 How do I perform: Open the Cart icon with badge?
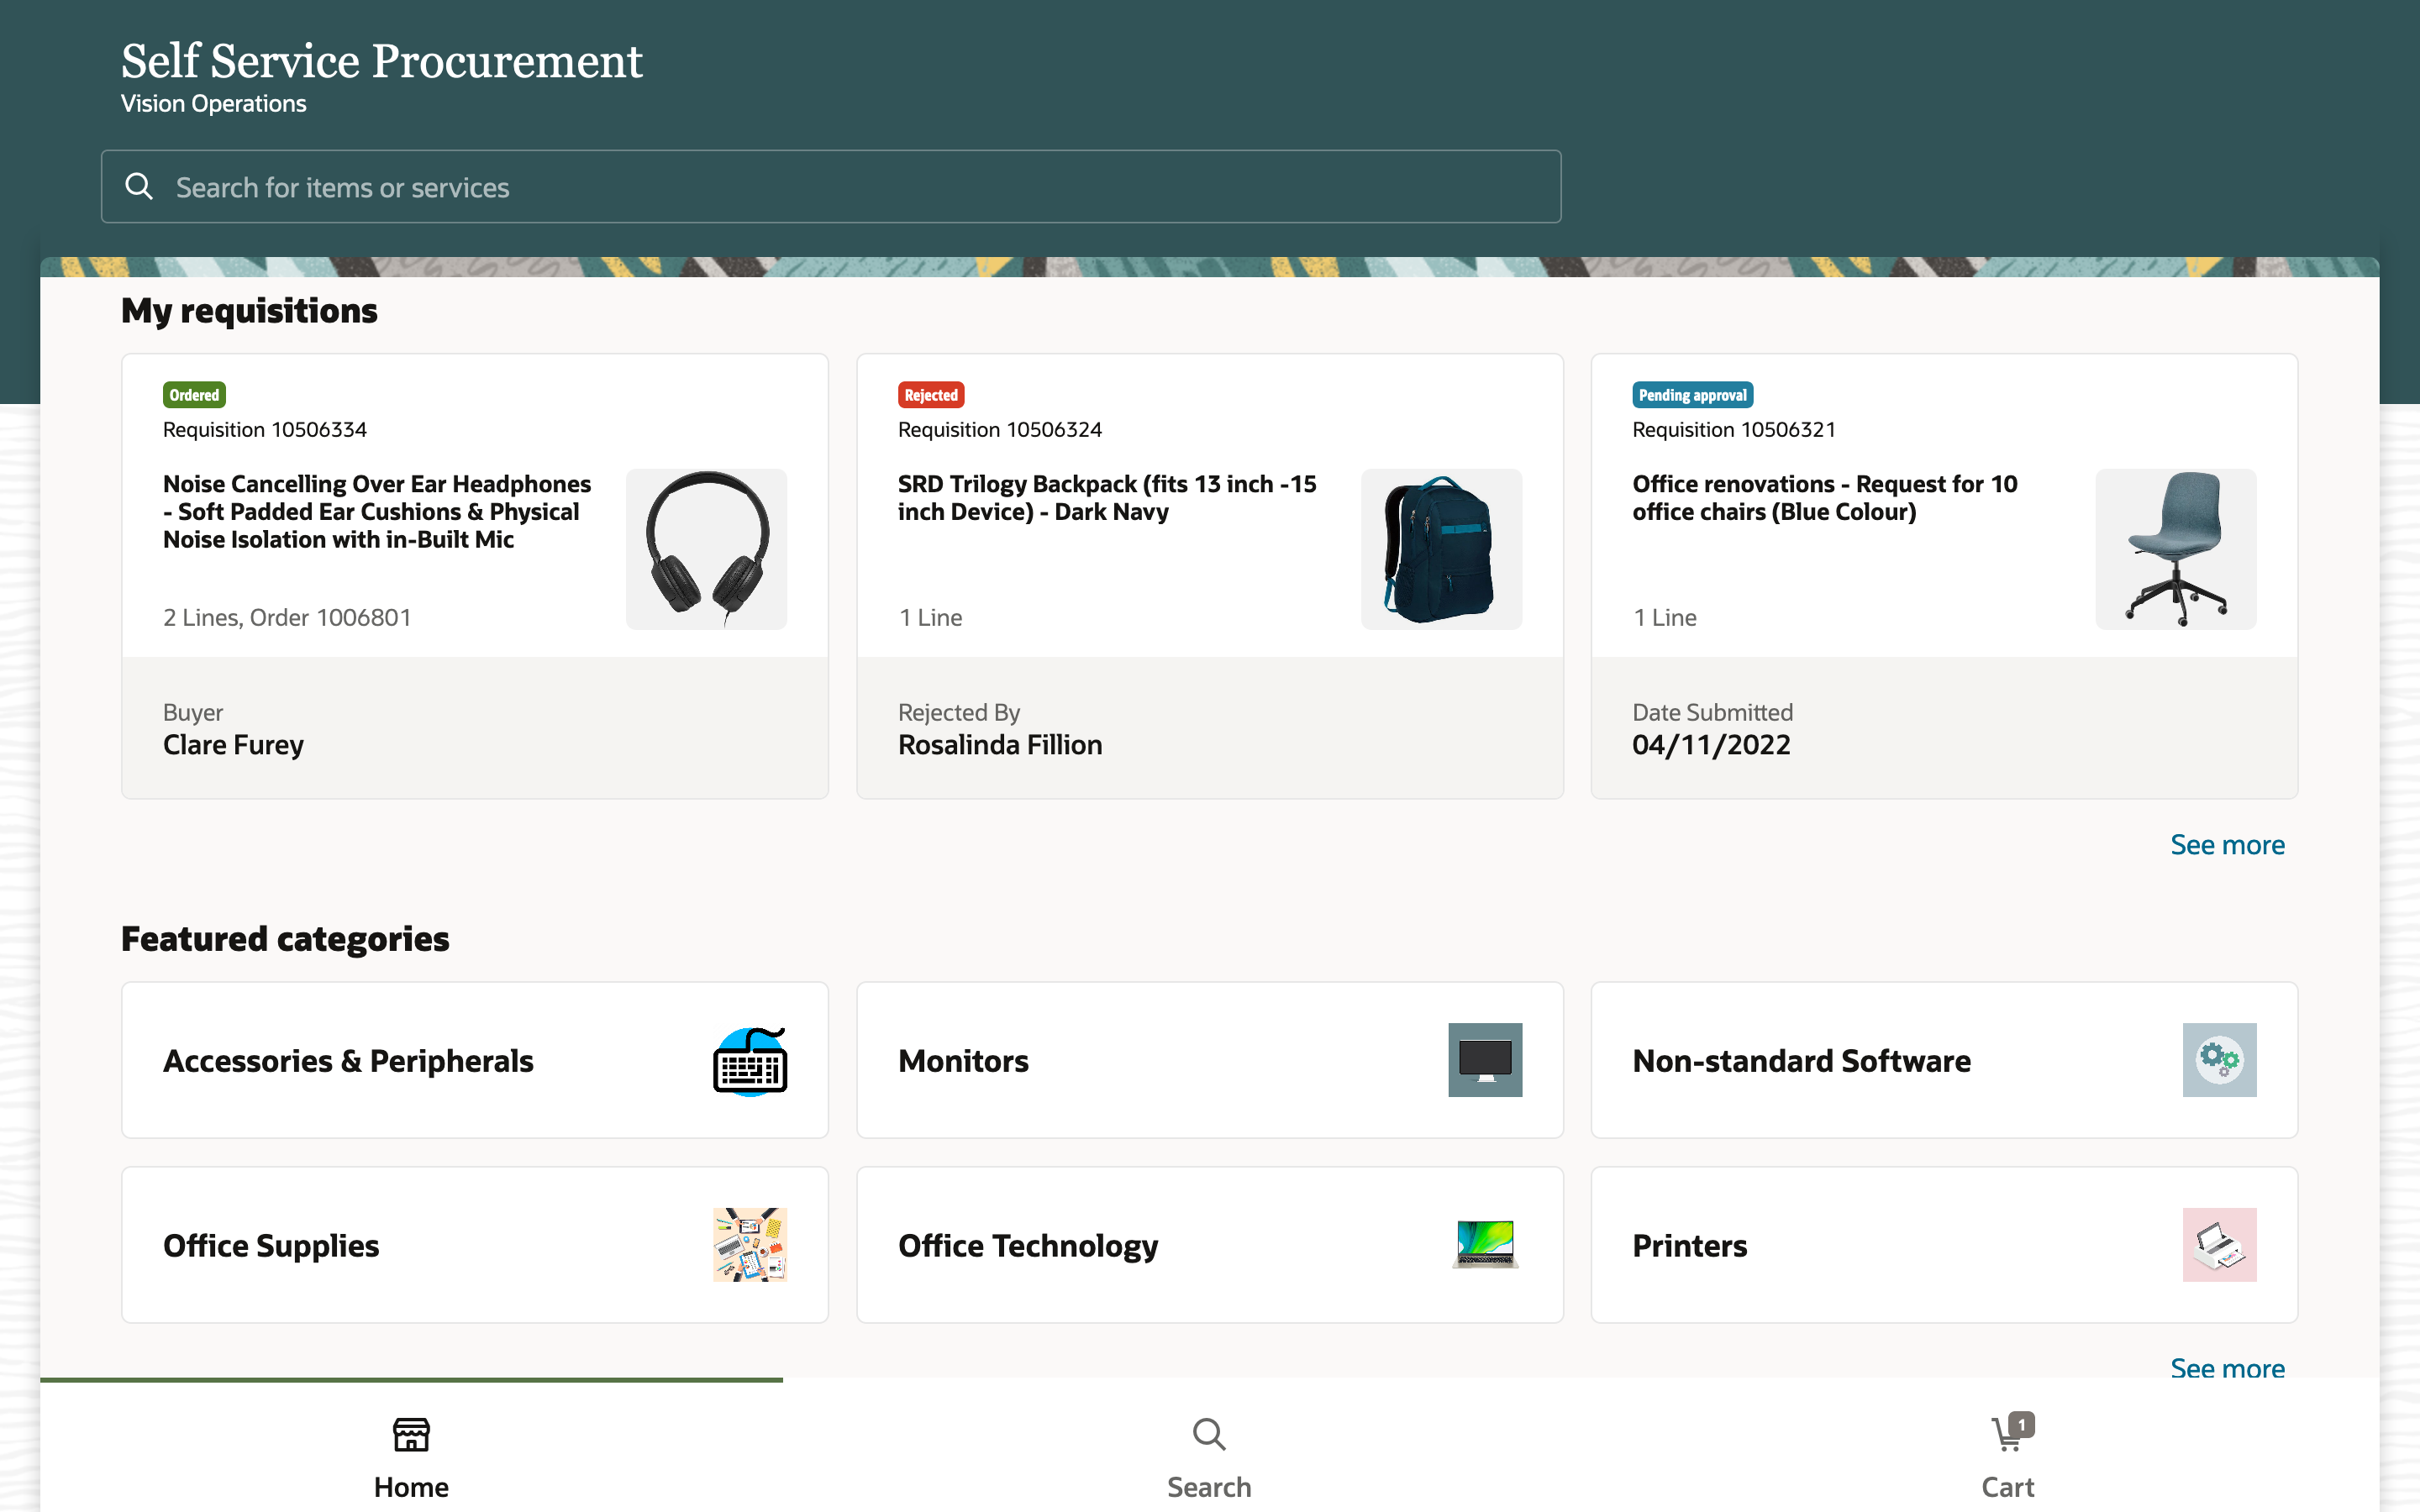pos(2011,1432)
